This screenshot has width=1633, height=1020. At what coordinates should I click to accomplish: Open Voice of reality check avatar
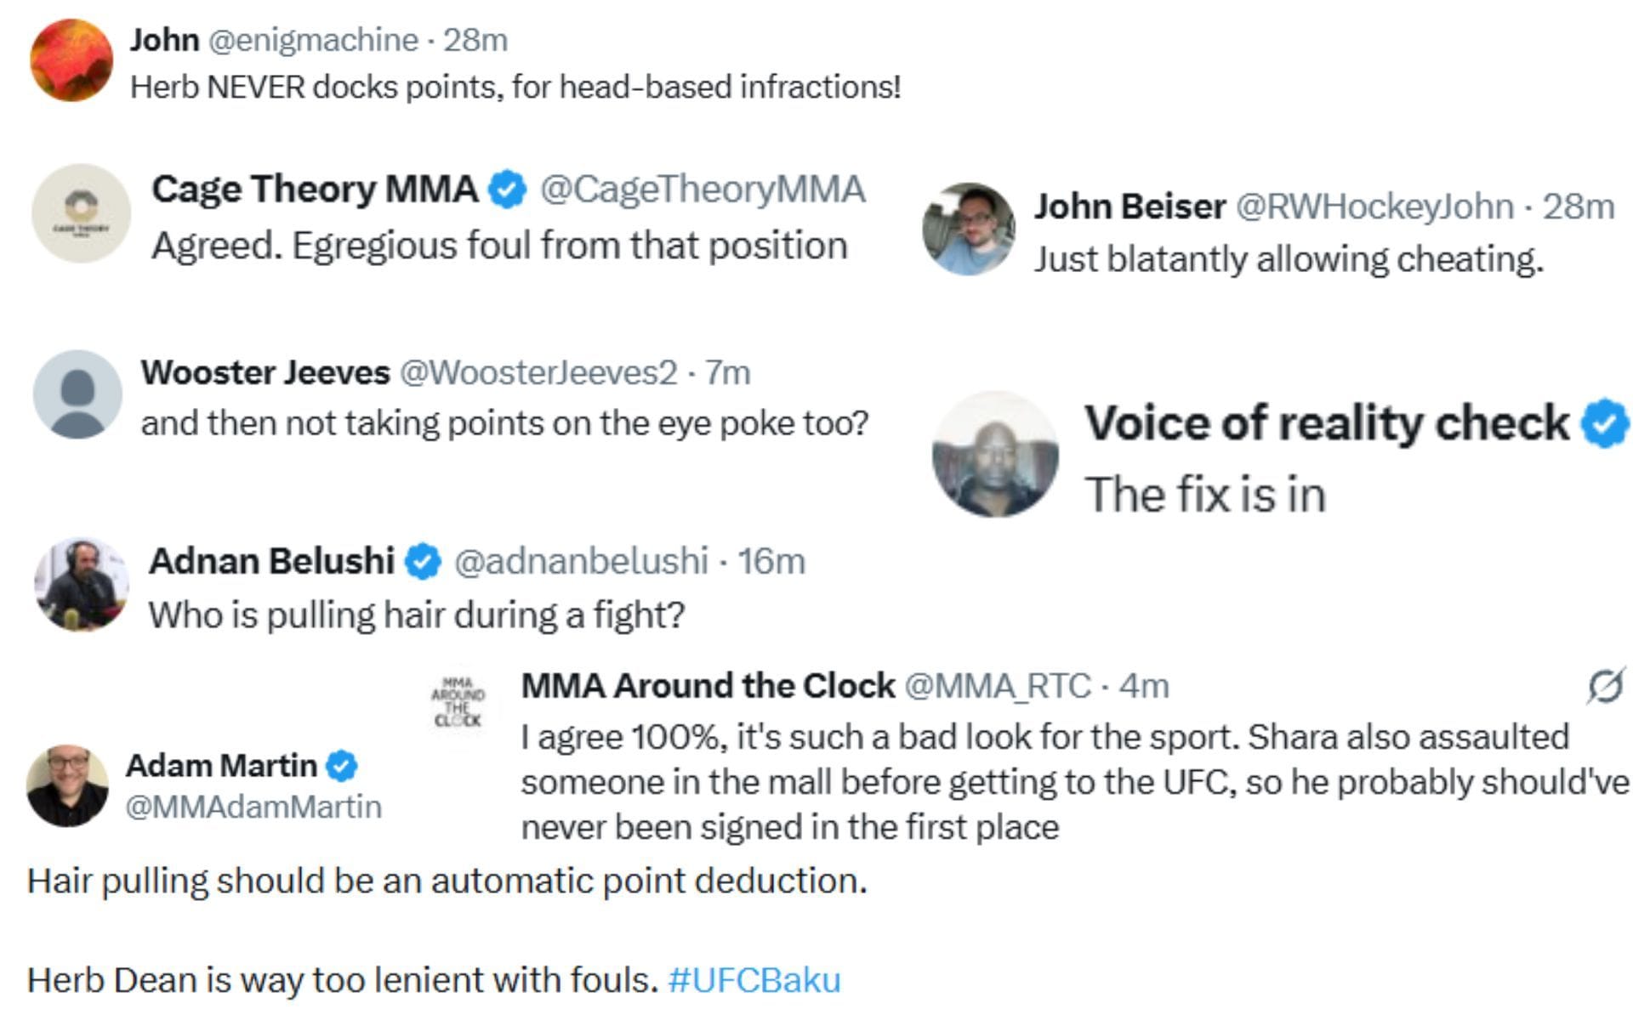coord(996,454)
